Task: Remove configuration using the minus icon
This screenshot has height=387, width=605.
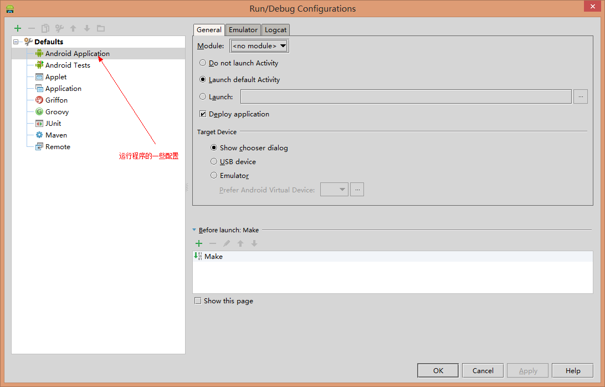Action: [x=32, y=28]
